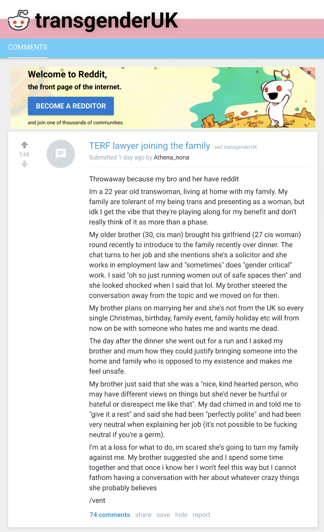Hide this post

pos(181,515)
